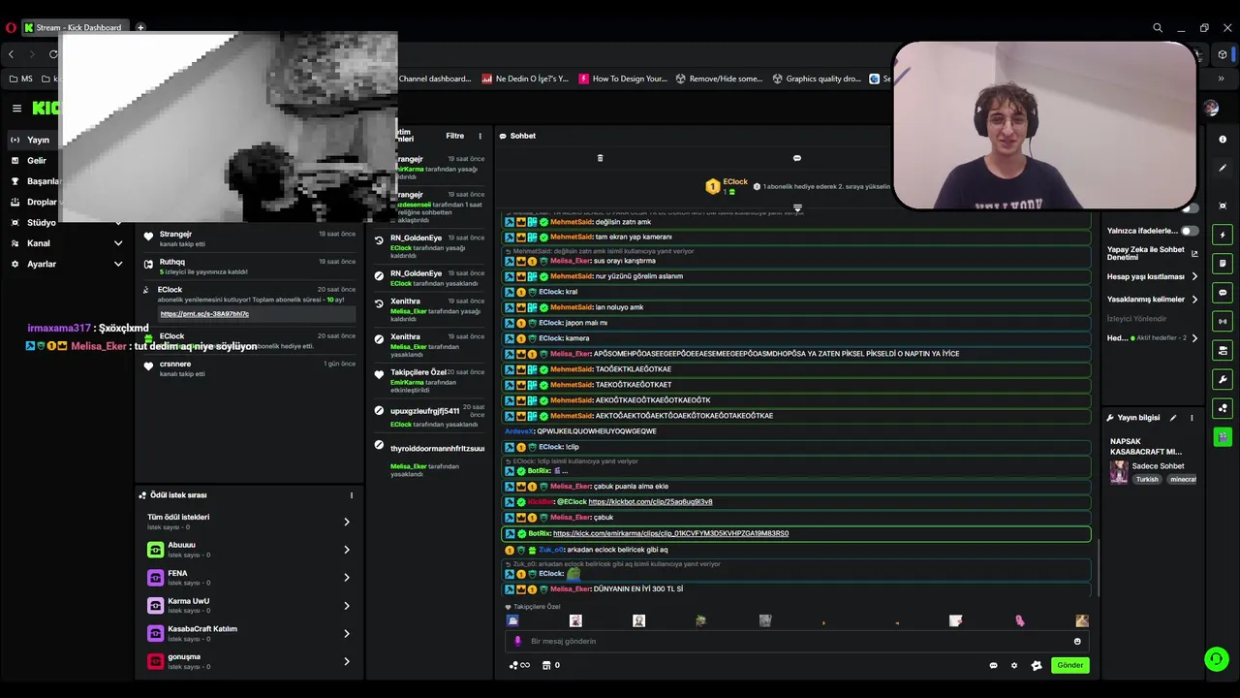Viewport: 1240px width, 698px height.
Task: Click the chat bubble icon beside Gönder
Action: (x=993, y=665)
